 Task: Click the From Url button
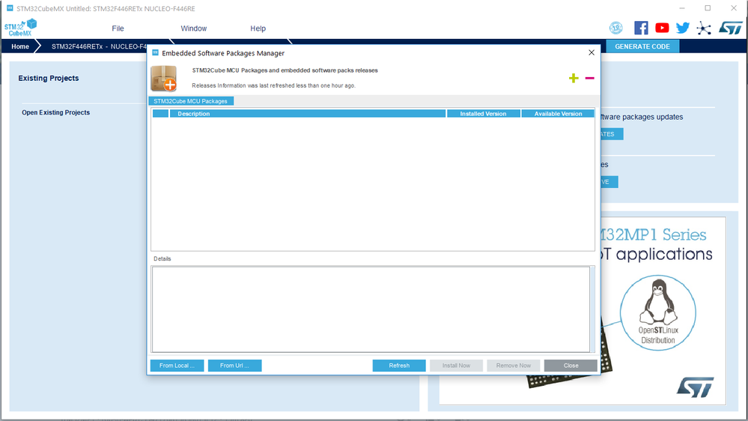(x=234, y=366)
